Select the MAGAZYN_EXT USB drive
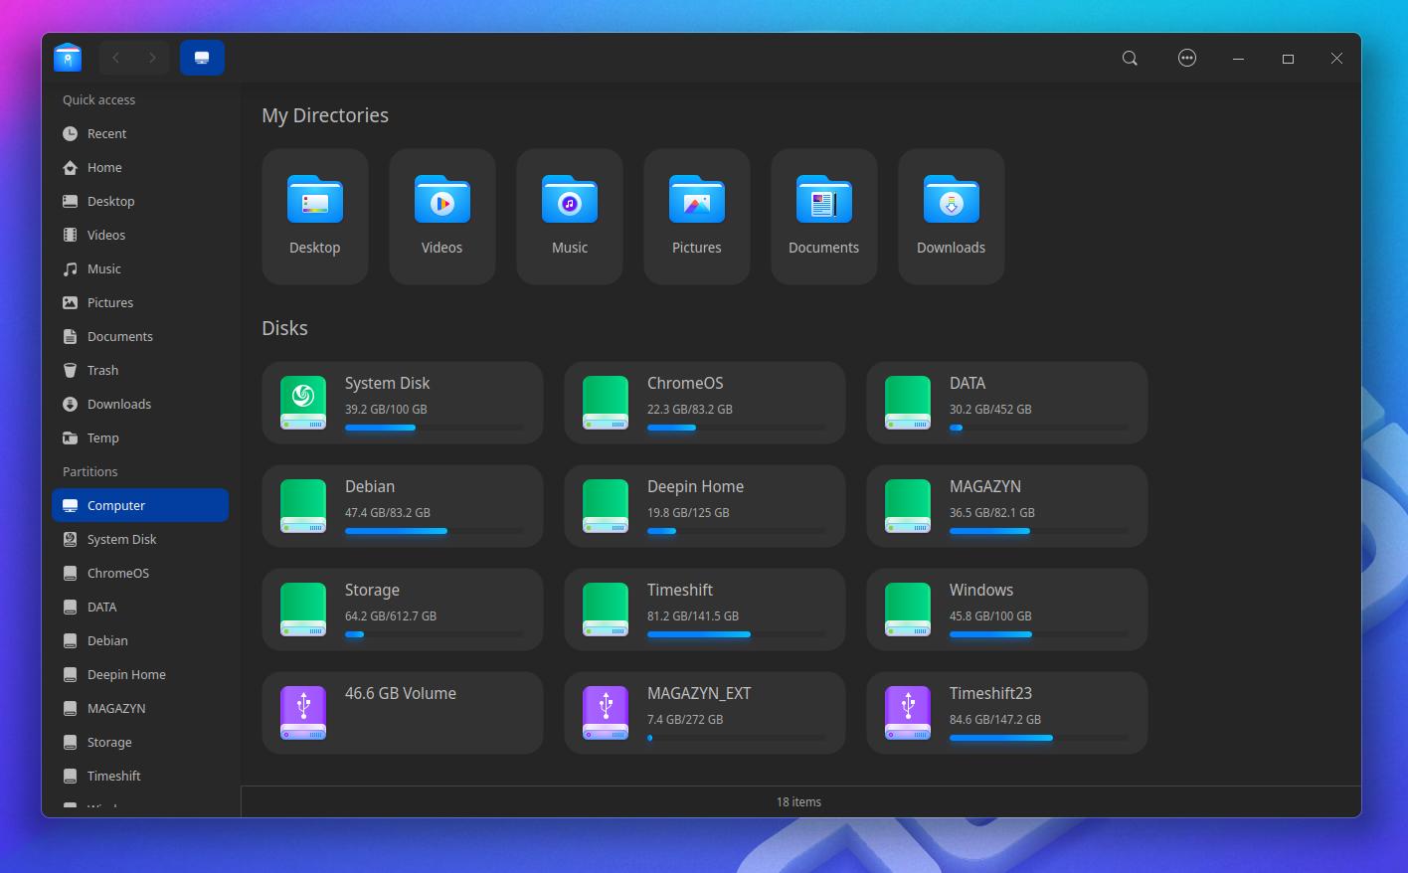Viewport: 1408px width, 873px height. coord(705,713)
